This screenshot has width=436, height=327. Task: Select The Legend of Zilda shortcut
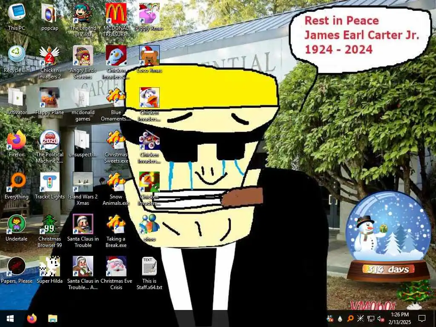(83, 20)
